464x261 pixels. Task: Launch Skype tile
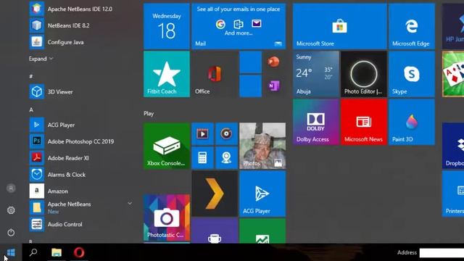(412, 74)
